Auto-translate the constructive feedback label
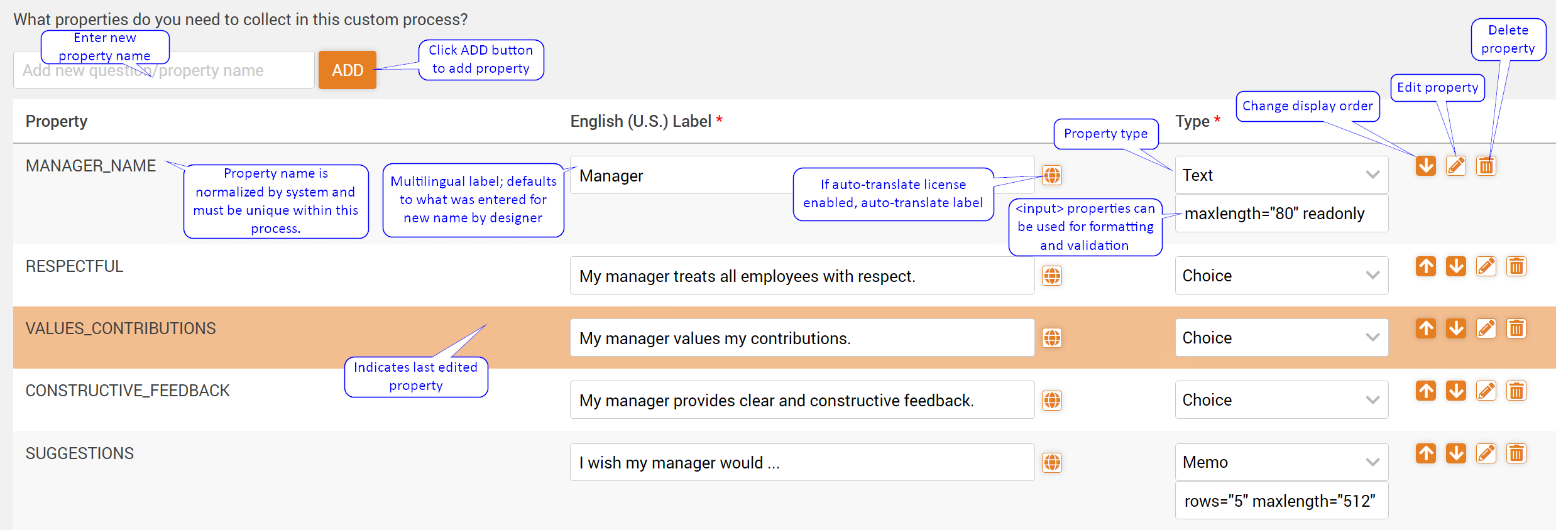The image size is (1556, 530). (1051, 400)
